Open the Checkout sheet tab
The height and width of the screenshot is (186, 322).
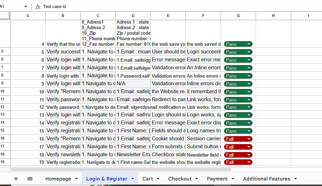tap(180, 179)
